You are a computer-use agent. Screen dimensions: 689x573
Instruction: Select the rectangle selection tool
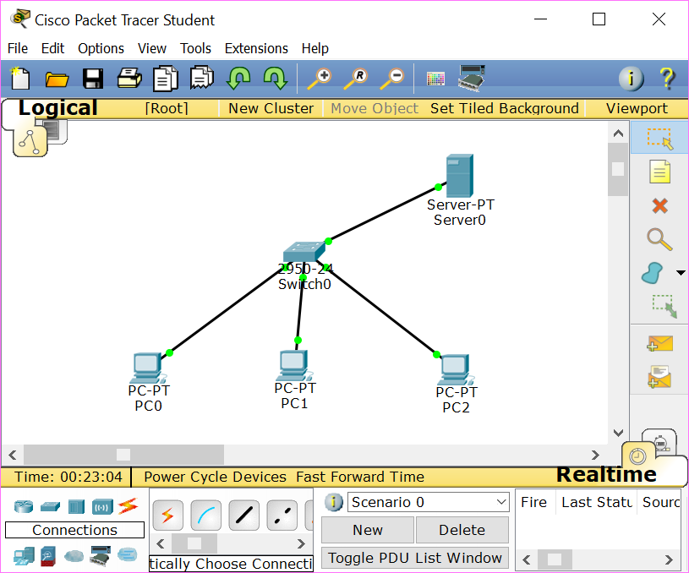(659, 138)
